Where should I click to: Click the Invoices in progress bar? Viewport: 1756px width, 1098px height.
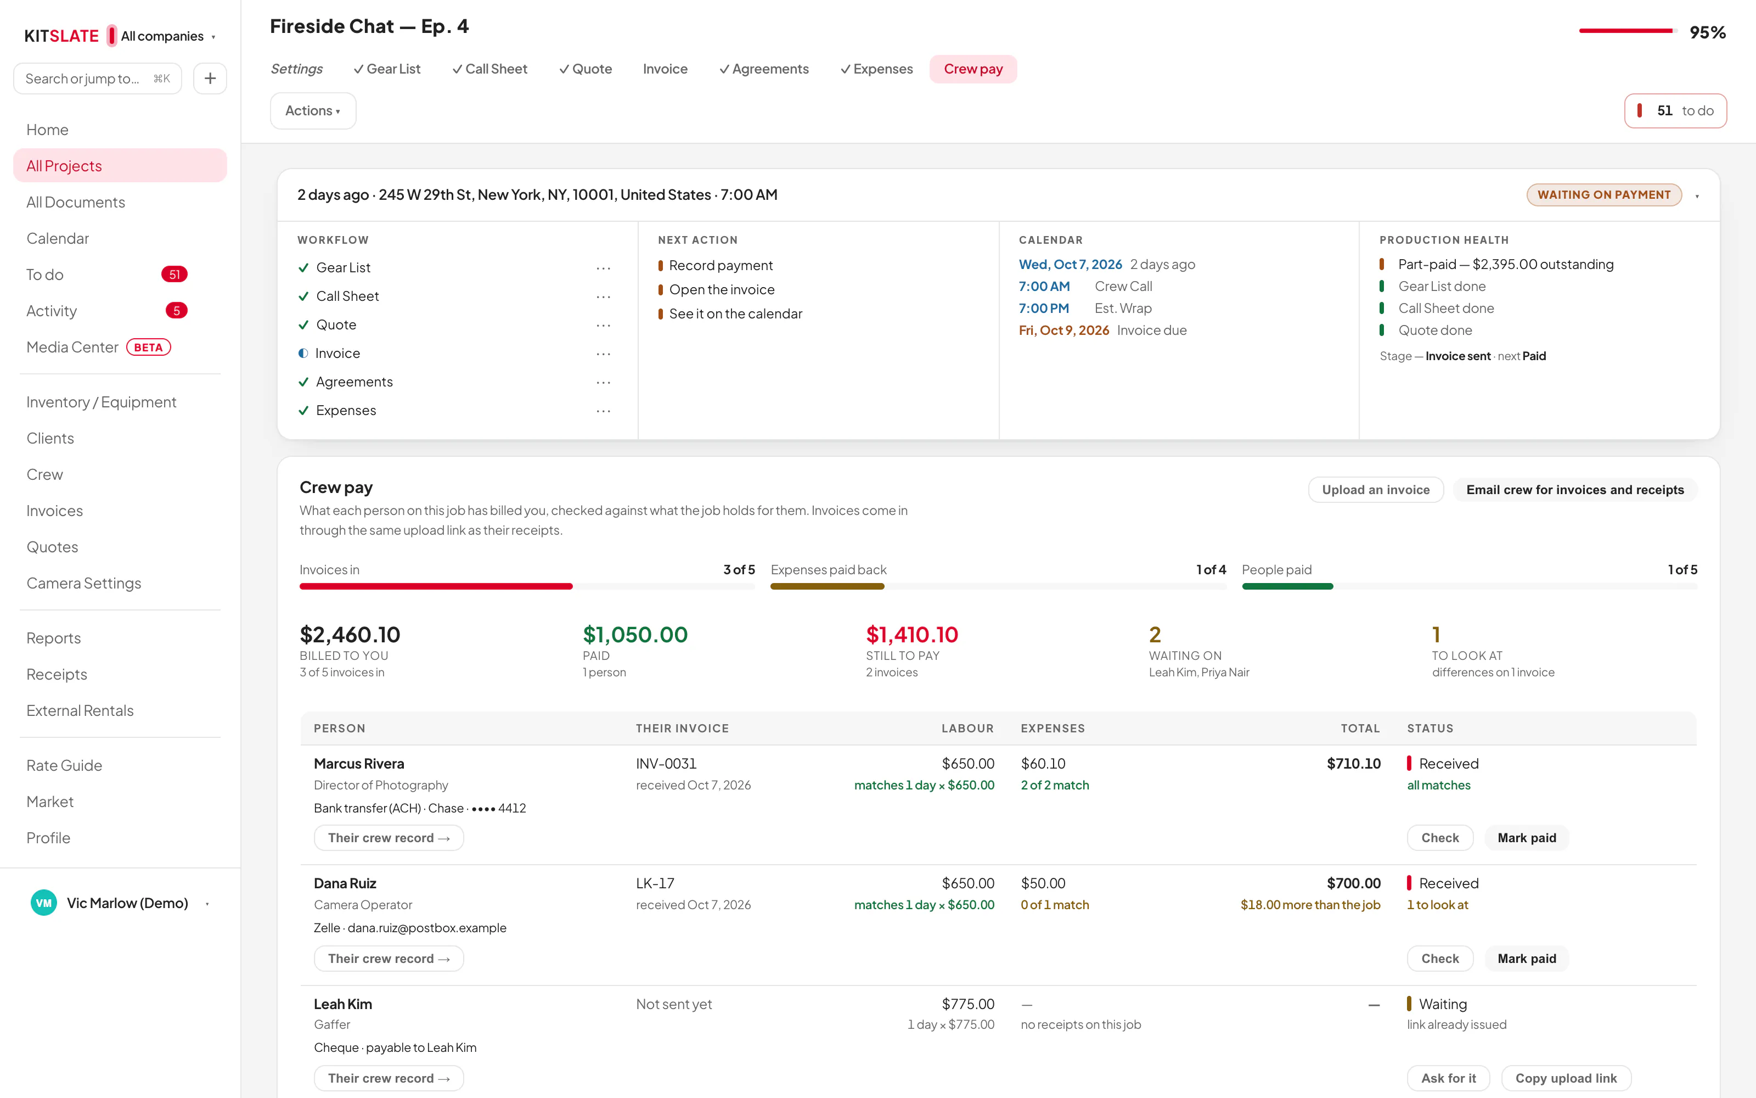pyautogui.click(x=527, y=586)
